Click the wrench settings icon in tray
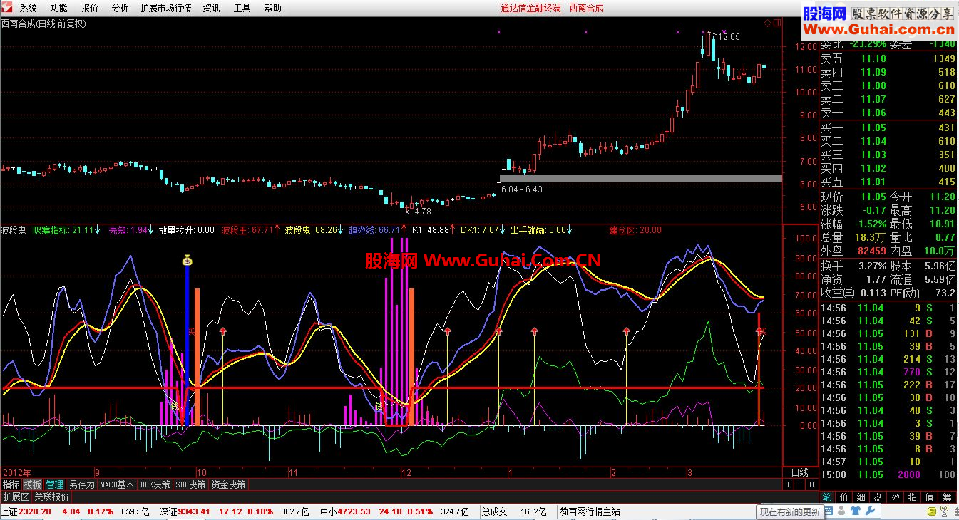The width and height of the screenshot is (959, 520). (x=870, y=511)
